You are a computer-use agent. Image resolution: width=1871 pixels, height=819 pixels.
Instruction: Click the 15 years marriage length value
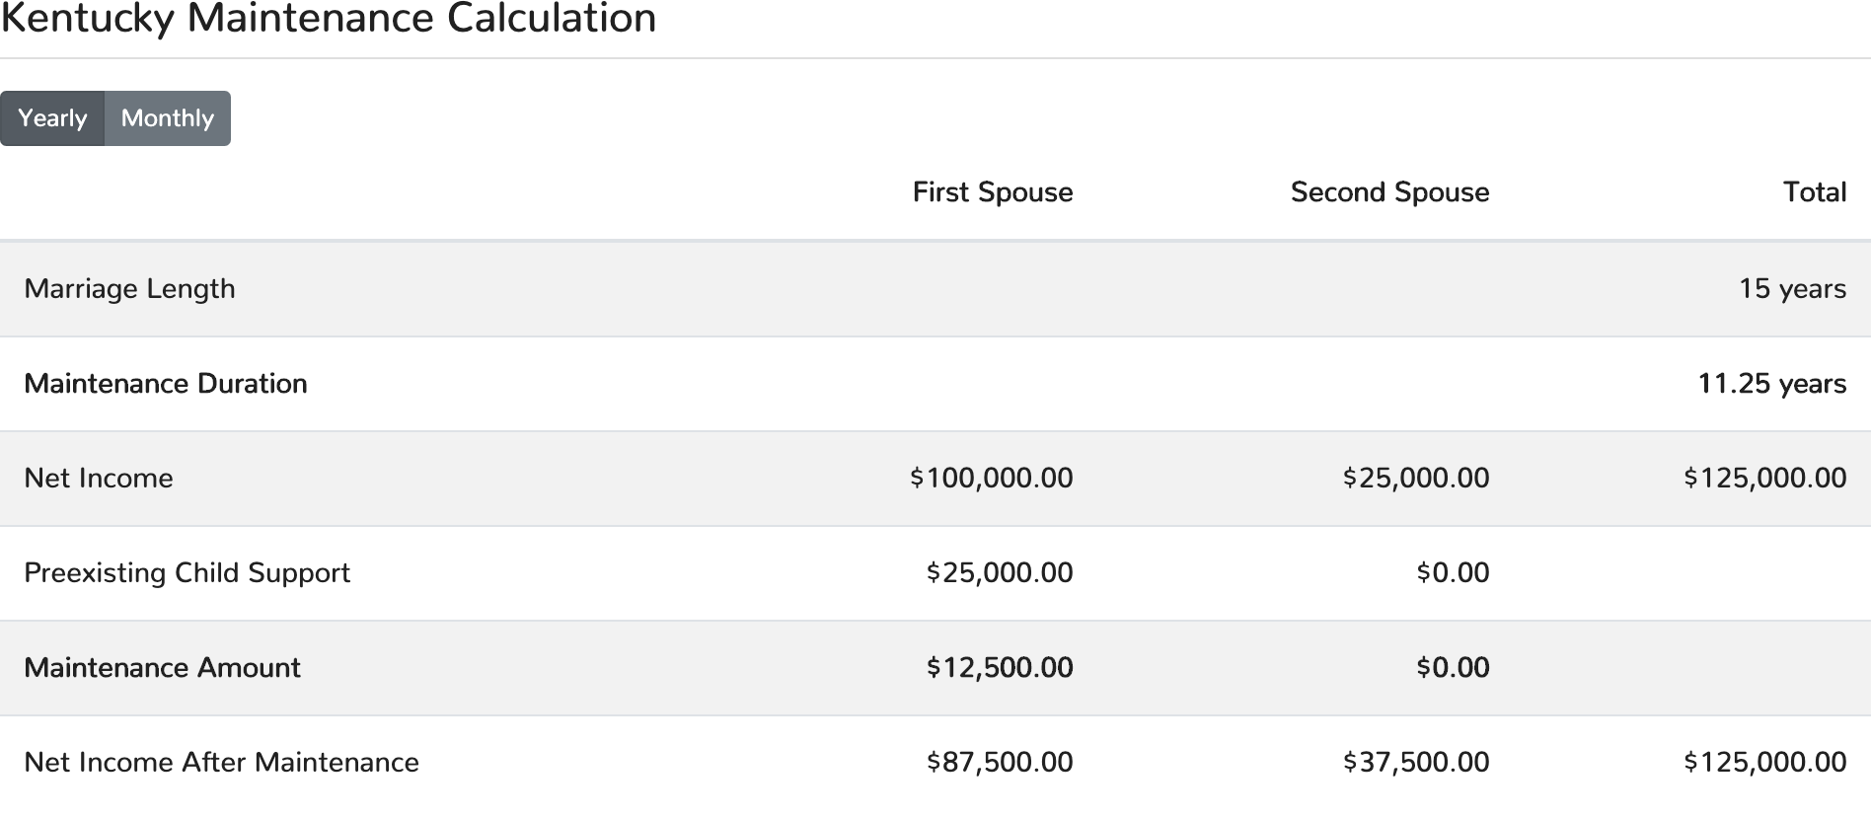tap(1792, 289)
